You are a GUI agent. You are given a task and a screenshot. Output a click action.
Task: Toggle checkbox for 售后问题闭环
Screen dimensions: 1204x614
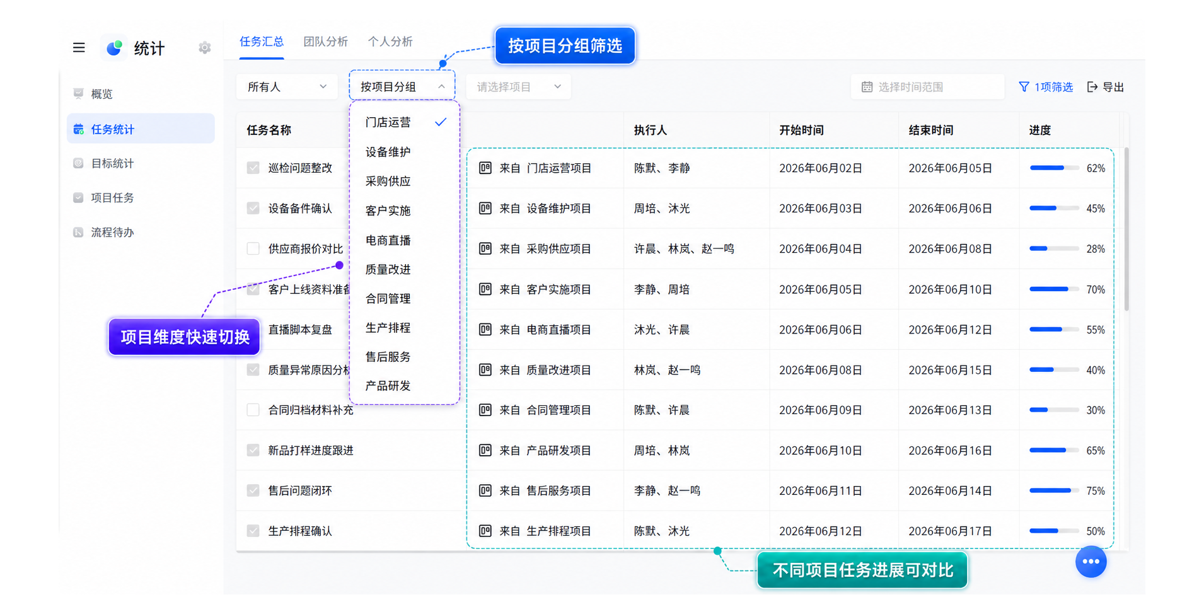coord(253,491)
